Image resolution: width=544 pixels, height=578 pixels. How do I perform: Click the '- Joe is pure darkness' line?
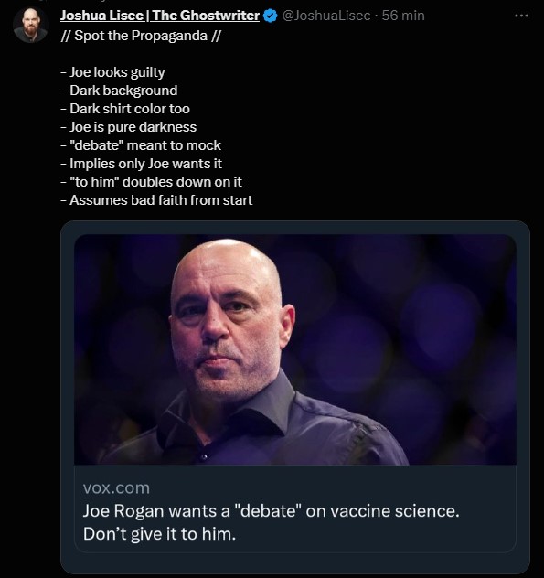click(x=129, y=127)
